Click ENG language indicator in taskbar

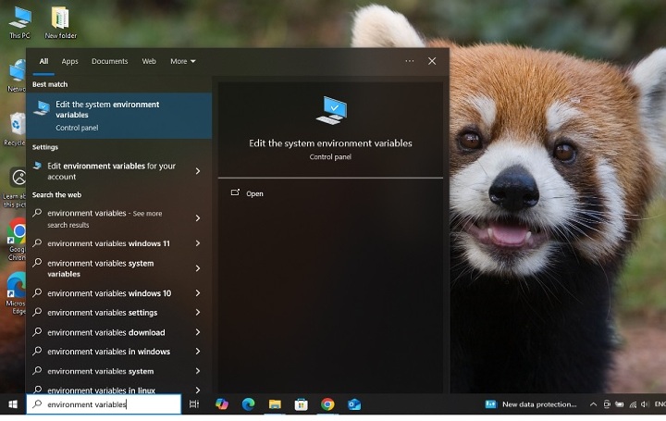660,404
